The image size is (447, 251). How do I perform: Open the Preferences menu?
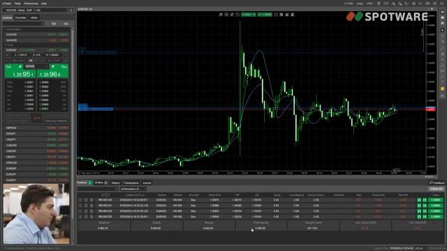pos(31,3)
